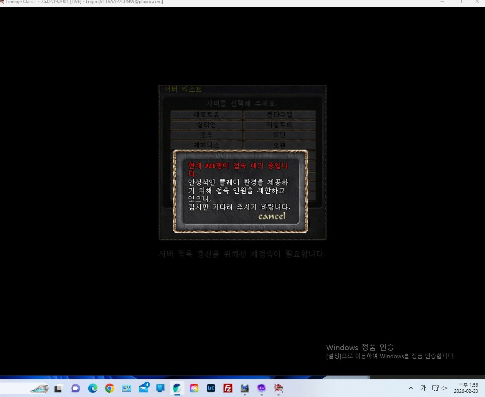Switch to the Lineage Classic taskbar icon
The height and width of the screenshot is (397, 485).
[x=279, y=389]
